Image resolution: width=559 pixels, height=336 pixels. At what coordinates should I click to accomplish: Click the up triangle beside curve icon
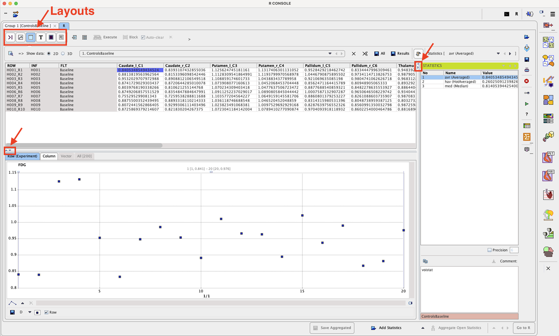[22, 303]
